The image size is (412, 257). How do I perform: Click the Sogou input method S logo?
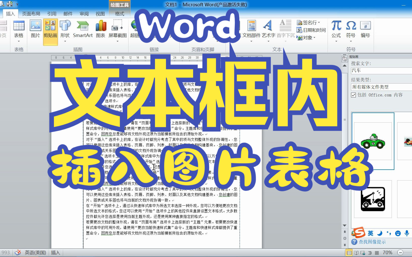pyautogui.click(x=359, y=232)
